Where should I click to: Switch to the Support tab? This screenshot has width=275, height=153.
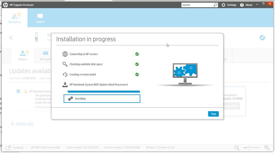(x=40, y=18)
